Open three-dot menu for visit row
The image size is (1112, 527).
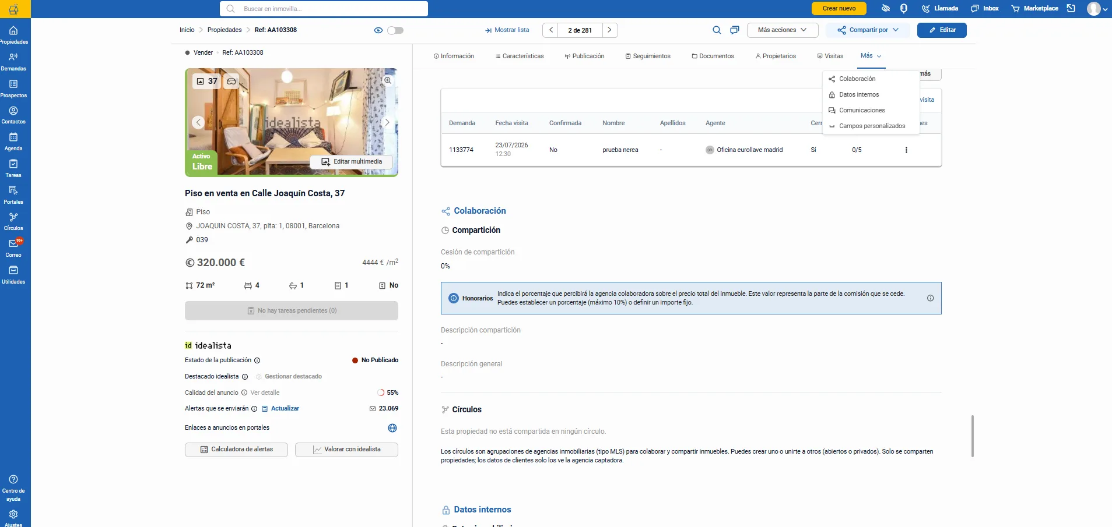[906, 150]
